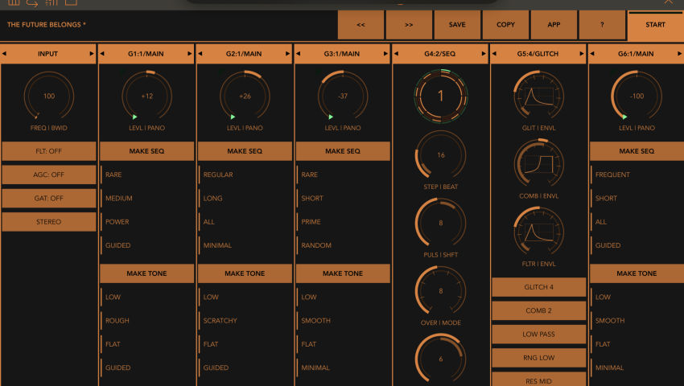Toggle the AGC: OFF switch
Screen dimensions: 684x386
click(x=49, y=175)
